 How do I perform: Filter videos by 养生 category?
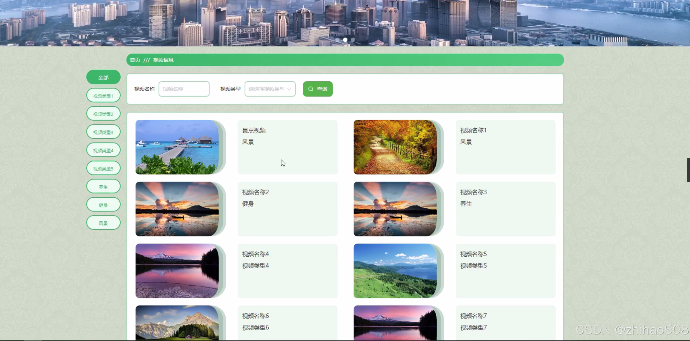[x=103, y=187]
